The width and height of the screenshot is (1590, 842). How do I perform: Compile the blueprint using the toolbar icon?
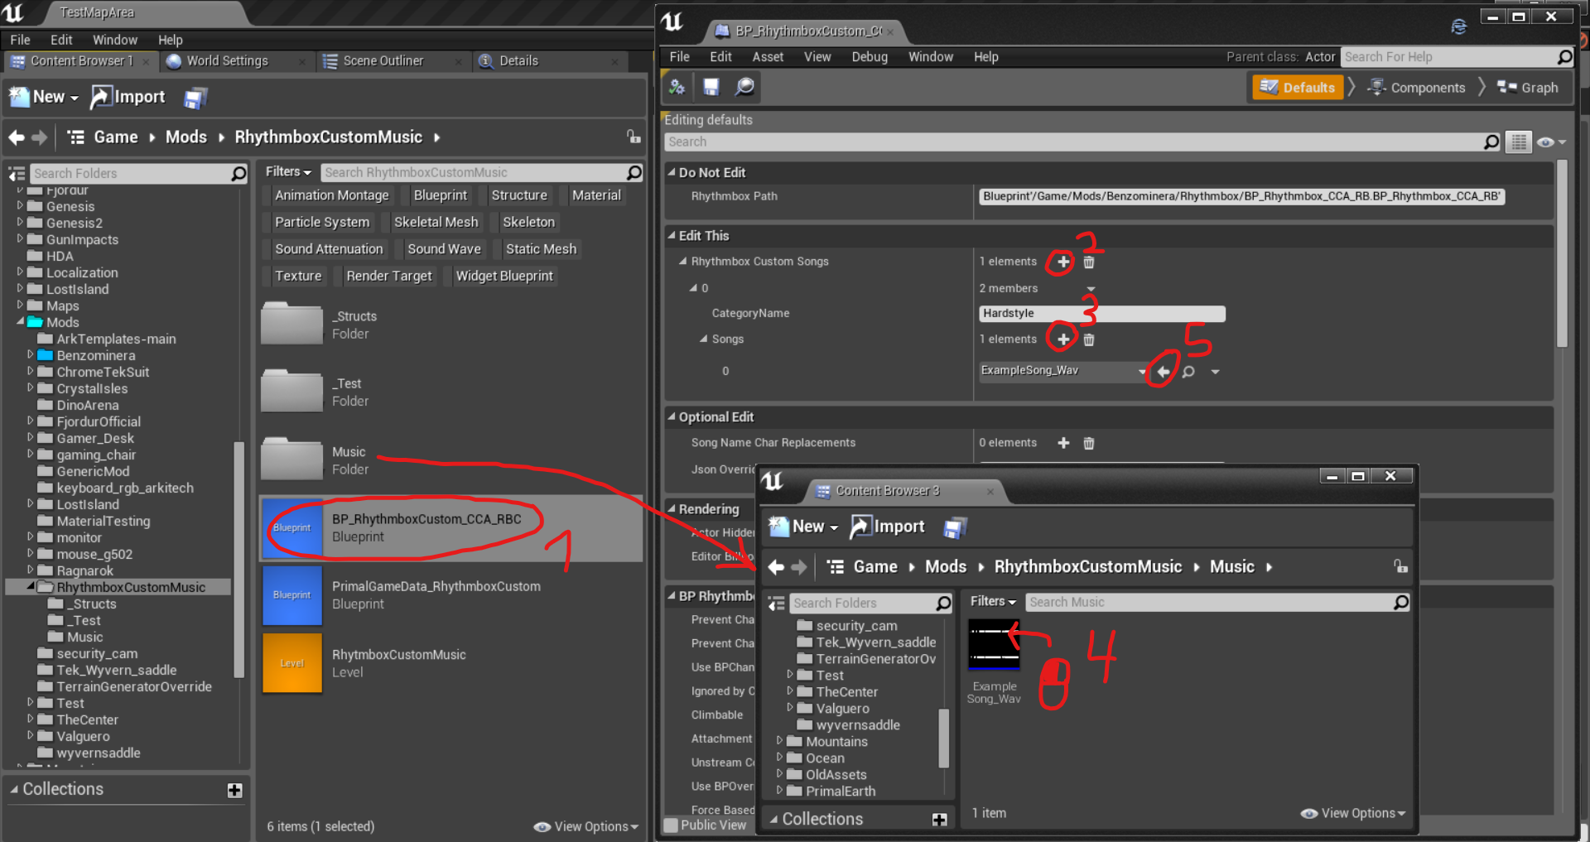pyautogui.click(x=677, y=87)
